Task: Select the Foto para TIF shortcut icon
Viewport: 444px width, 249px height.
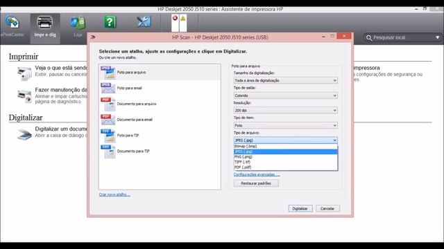Action: pyautogui.click(x=108, y=136)
